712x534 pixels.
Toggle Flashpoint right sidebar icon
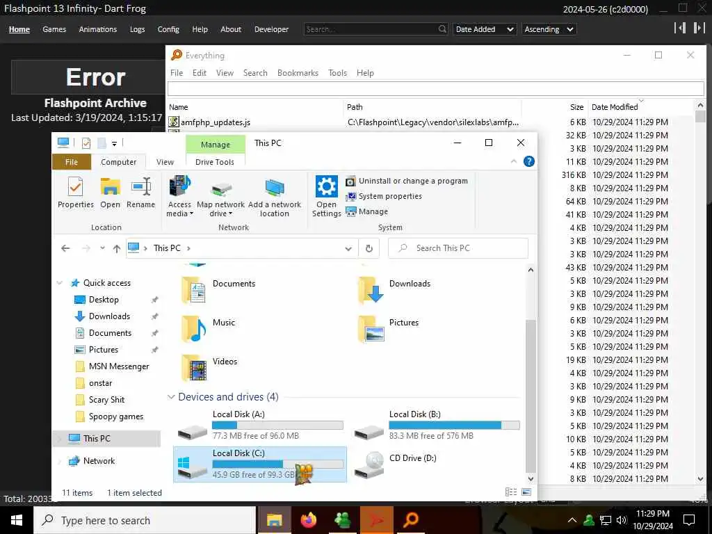click(x=699, y=28)
